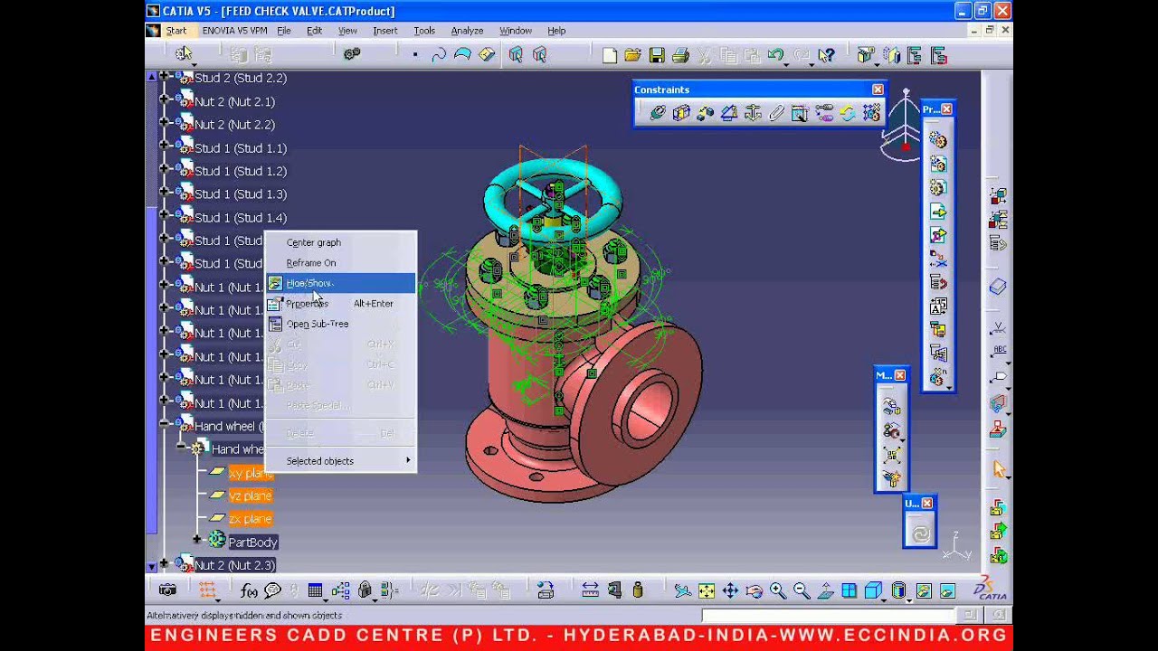Choose Reframe On in context menu
Image resolution: width=1158 pixels, height=651 pixels.
(x=311, y=263)
